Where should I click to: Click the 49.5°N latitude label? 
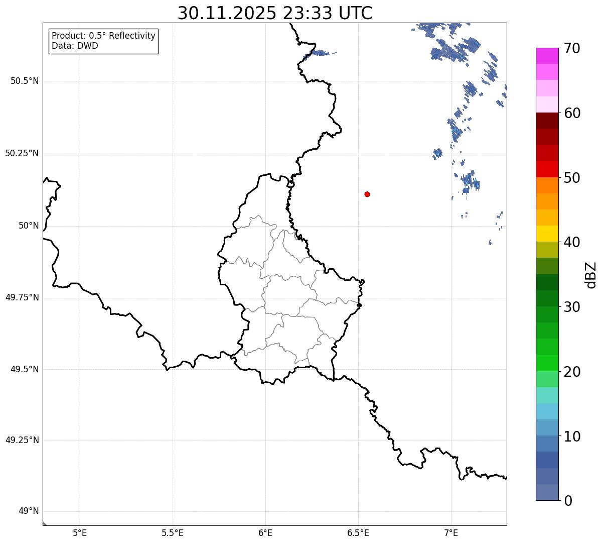click(25, 369)
